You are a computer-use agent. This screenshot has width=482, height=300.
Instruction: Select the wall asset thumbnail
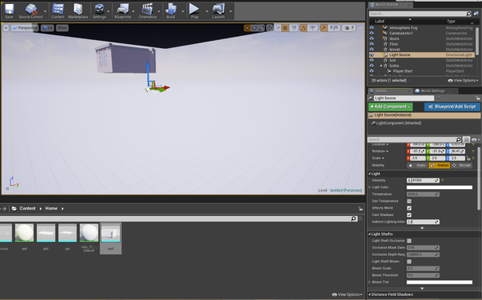click(110, 238)
